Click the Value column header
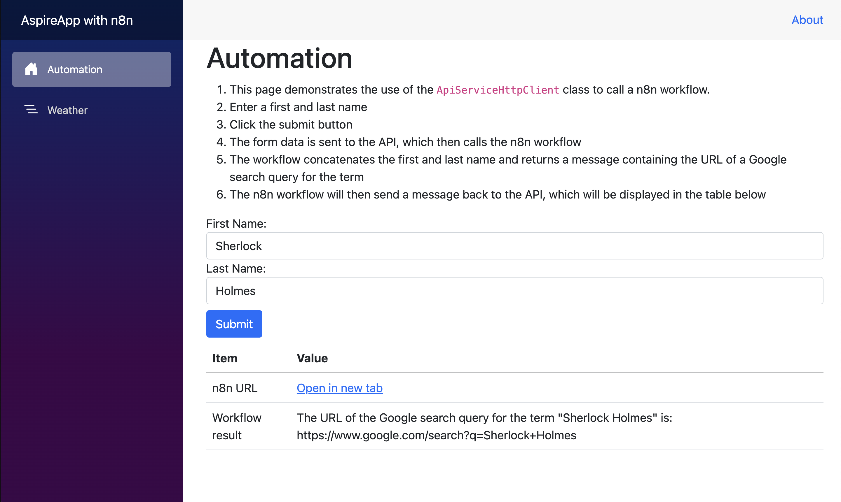The width and height of the screenshot is (841, 502). tap(312, 358)
